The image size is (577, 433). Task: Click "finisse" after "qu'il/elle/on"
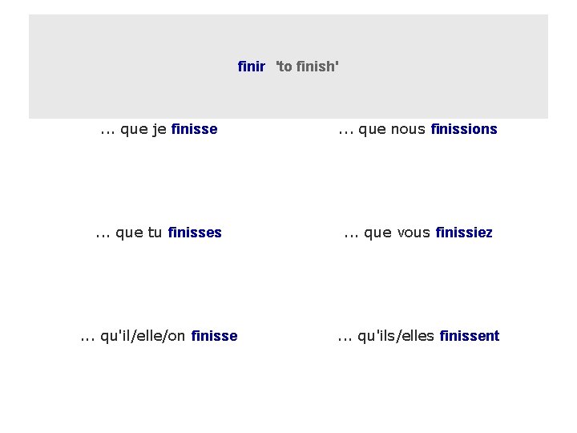pyautogui.click(x=214, y=336)
